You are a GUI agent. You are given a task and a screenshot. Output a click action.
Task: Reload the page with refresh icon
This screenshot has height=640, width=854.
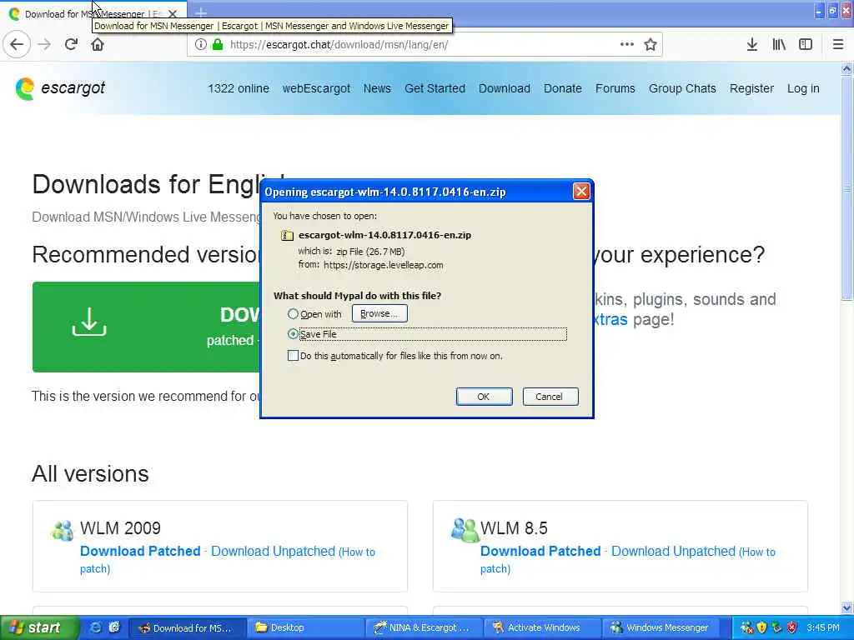click(71, 45)
